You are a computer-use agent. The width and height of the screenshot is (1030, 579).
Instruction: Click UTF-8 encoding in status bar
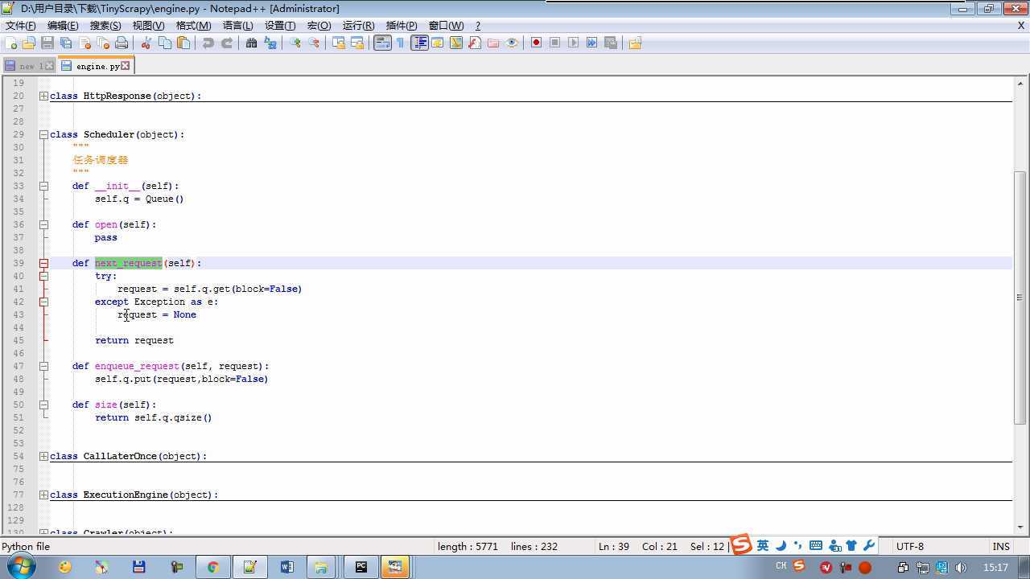pos(910,546)
